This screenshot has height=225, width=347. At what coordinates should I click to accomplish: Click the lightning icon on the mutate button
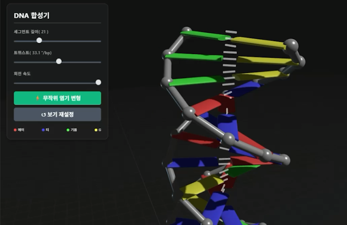tap(38, 98)
